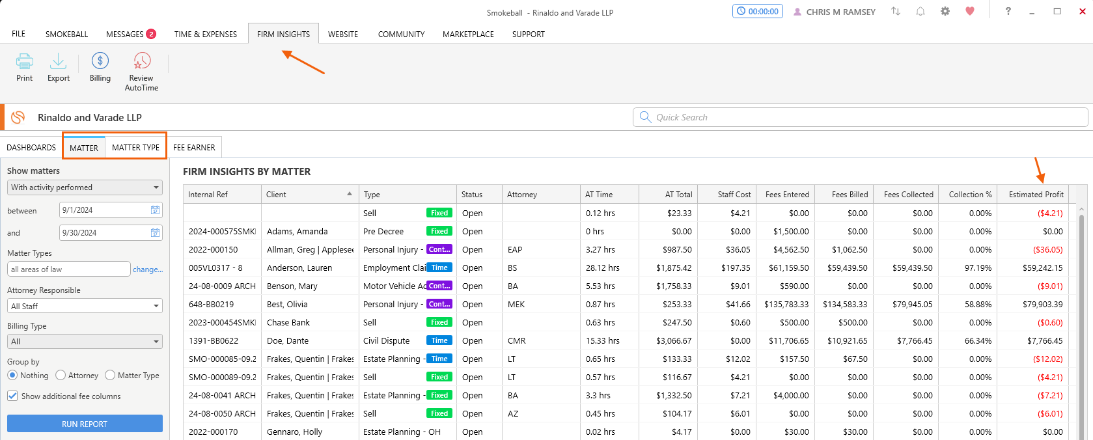Open the FILE menu
This screenshot has height=440, width=1093.
19,34
